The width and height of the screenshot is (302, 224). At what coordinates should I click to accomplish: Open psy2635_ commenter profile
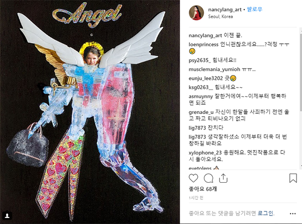click(200, 60)
